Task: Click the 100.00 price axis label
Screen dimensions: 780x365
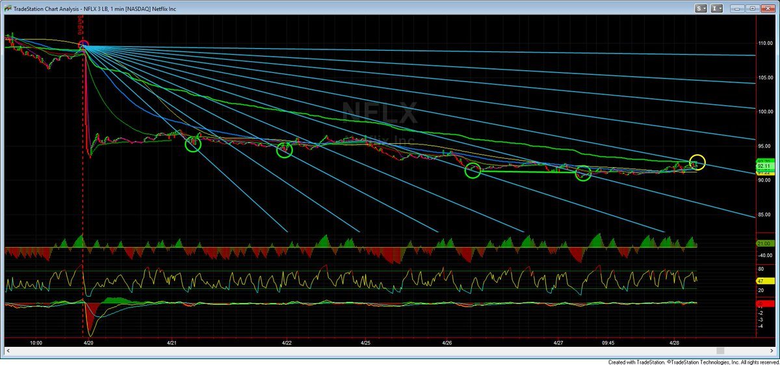Action: [766, 111]
